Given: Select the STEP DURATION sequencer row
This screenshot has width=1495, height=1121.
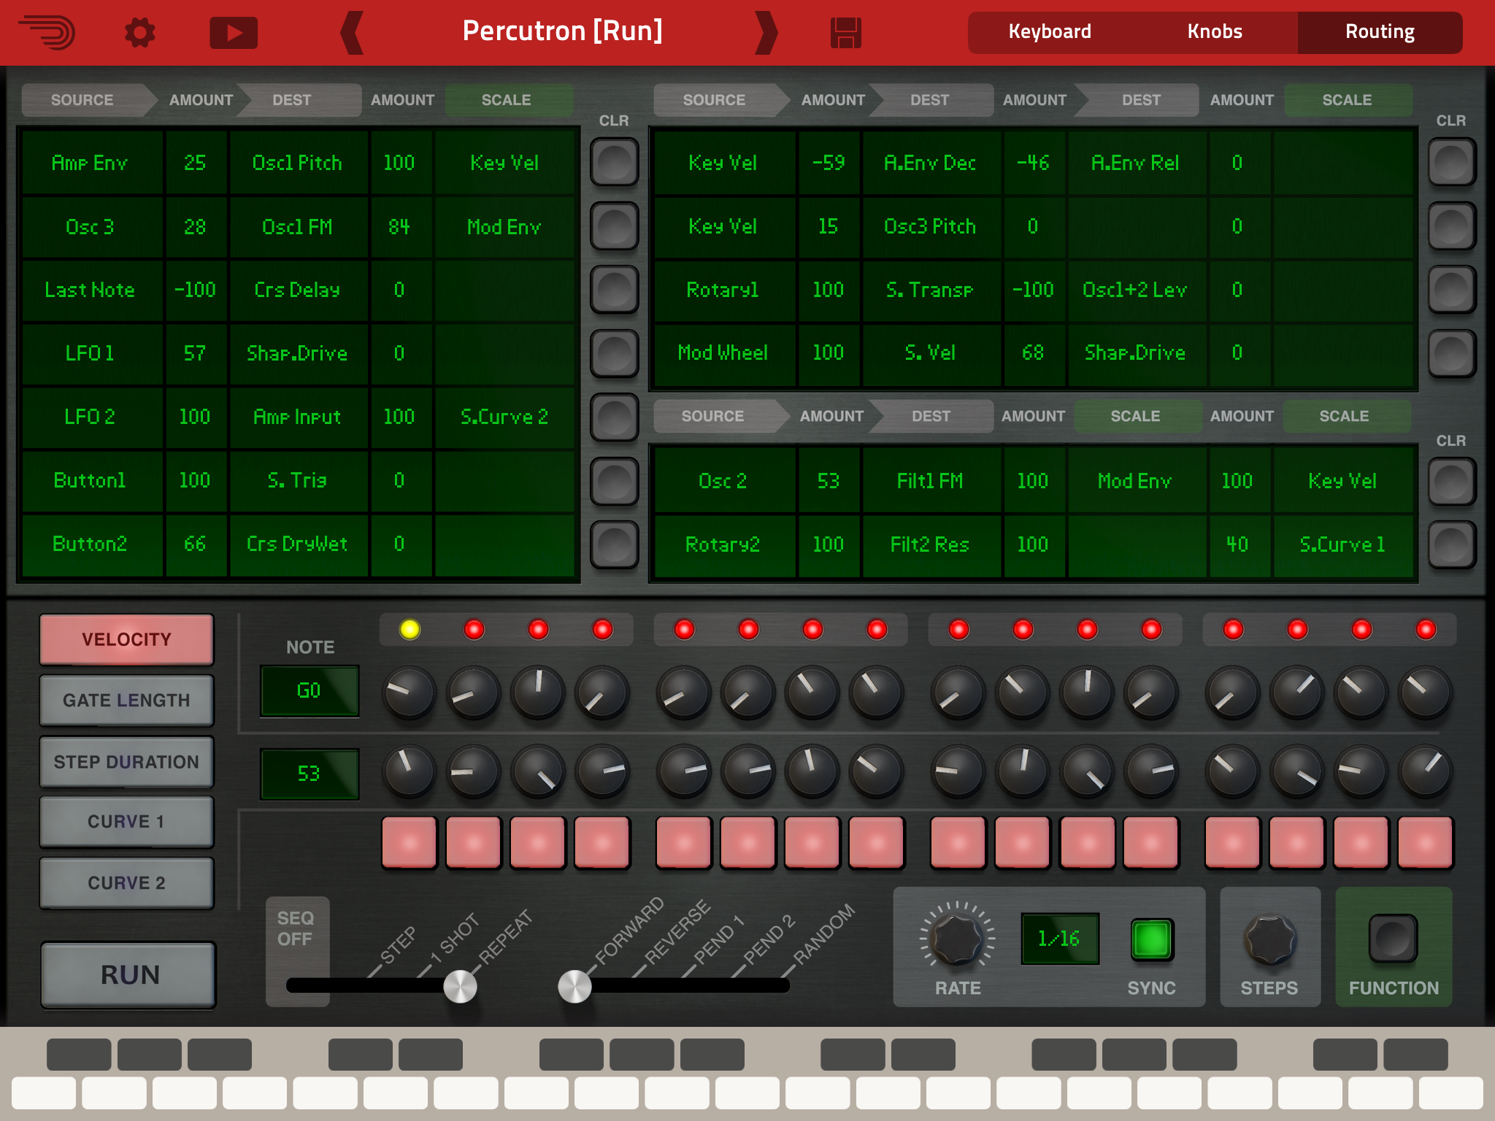Looking at the screenshot, I should point(127,762).
